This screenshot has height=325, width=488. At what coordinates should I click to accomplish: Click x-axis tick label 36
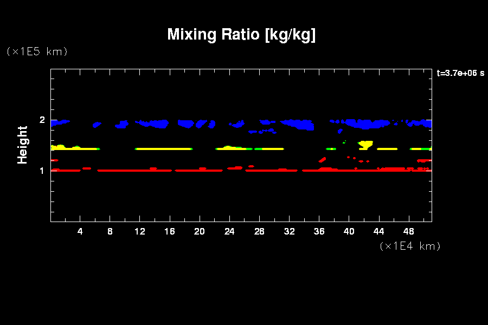pos(319,232)
